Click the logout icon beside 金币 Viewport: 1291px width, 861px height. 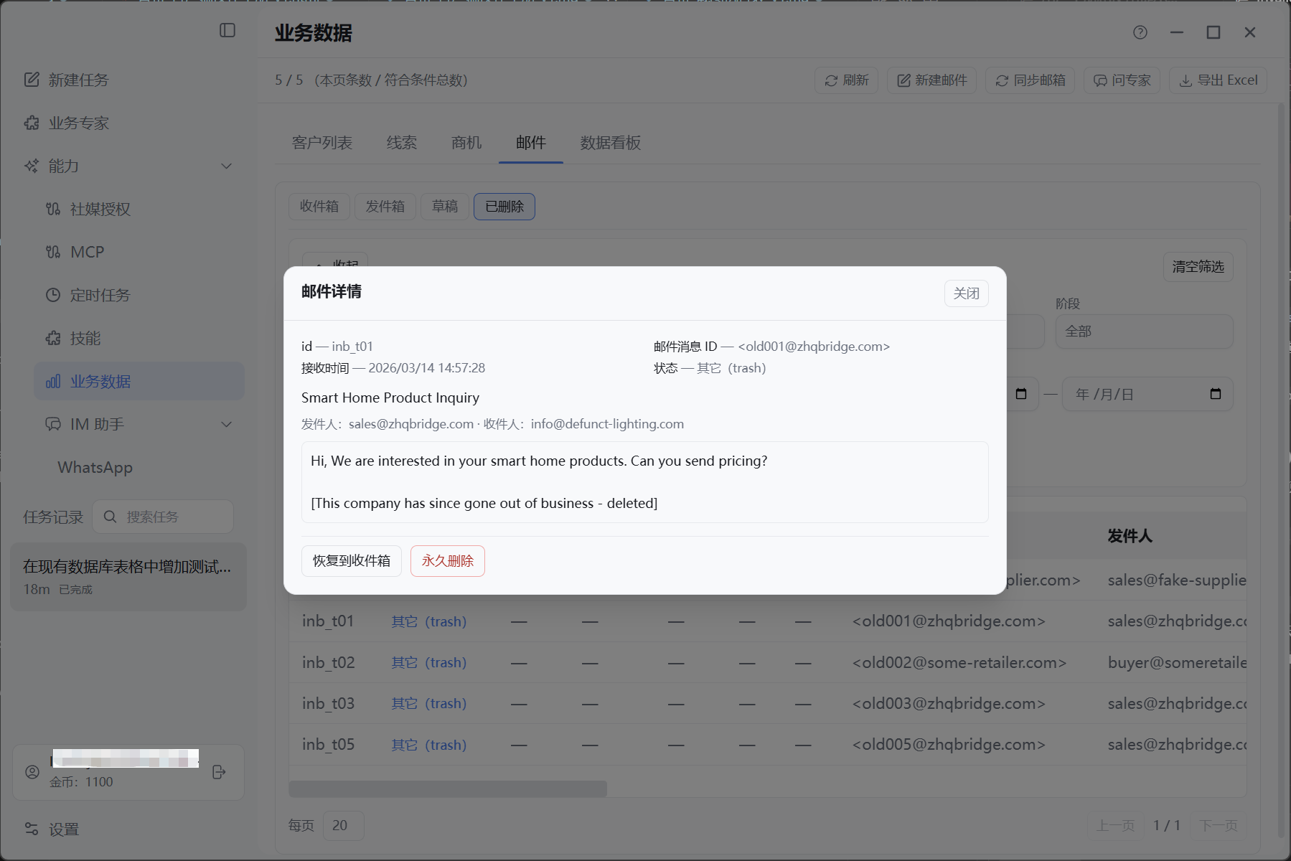click(x=220, y=772)
